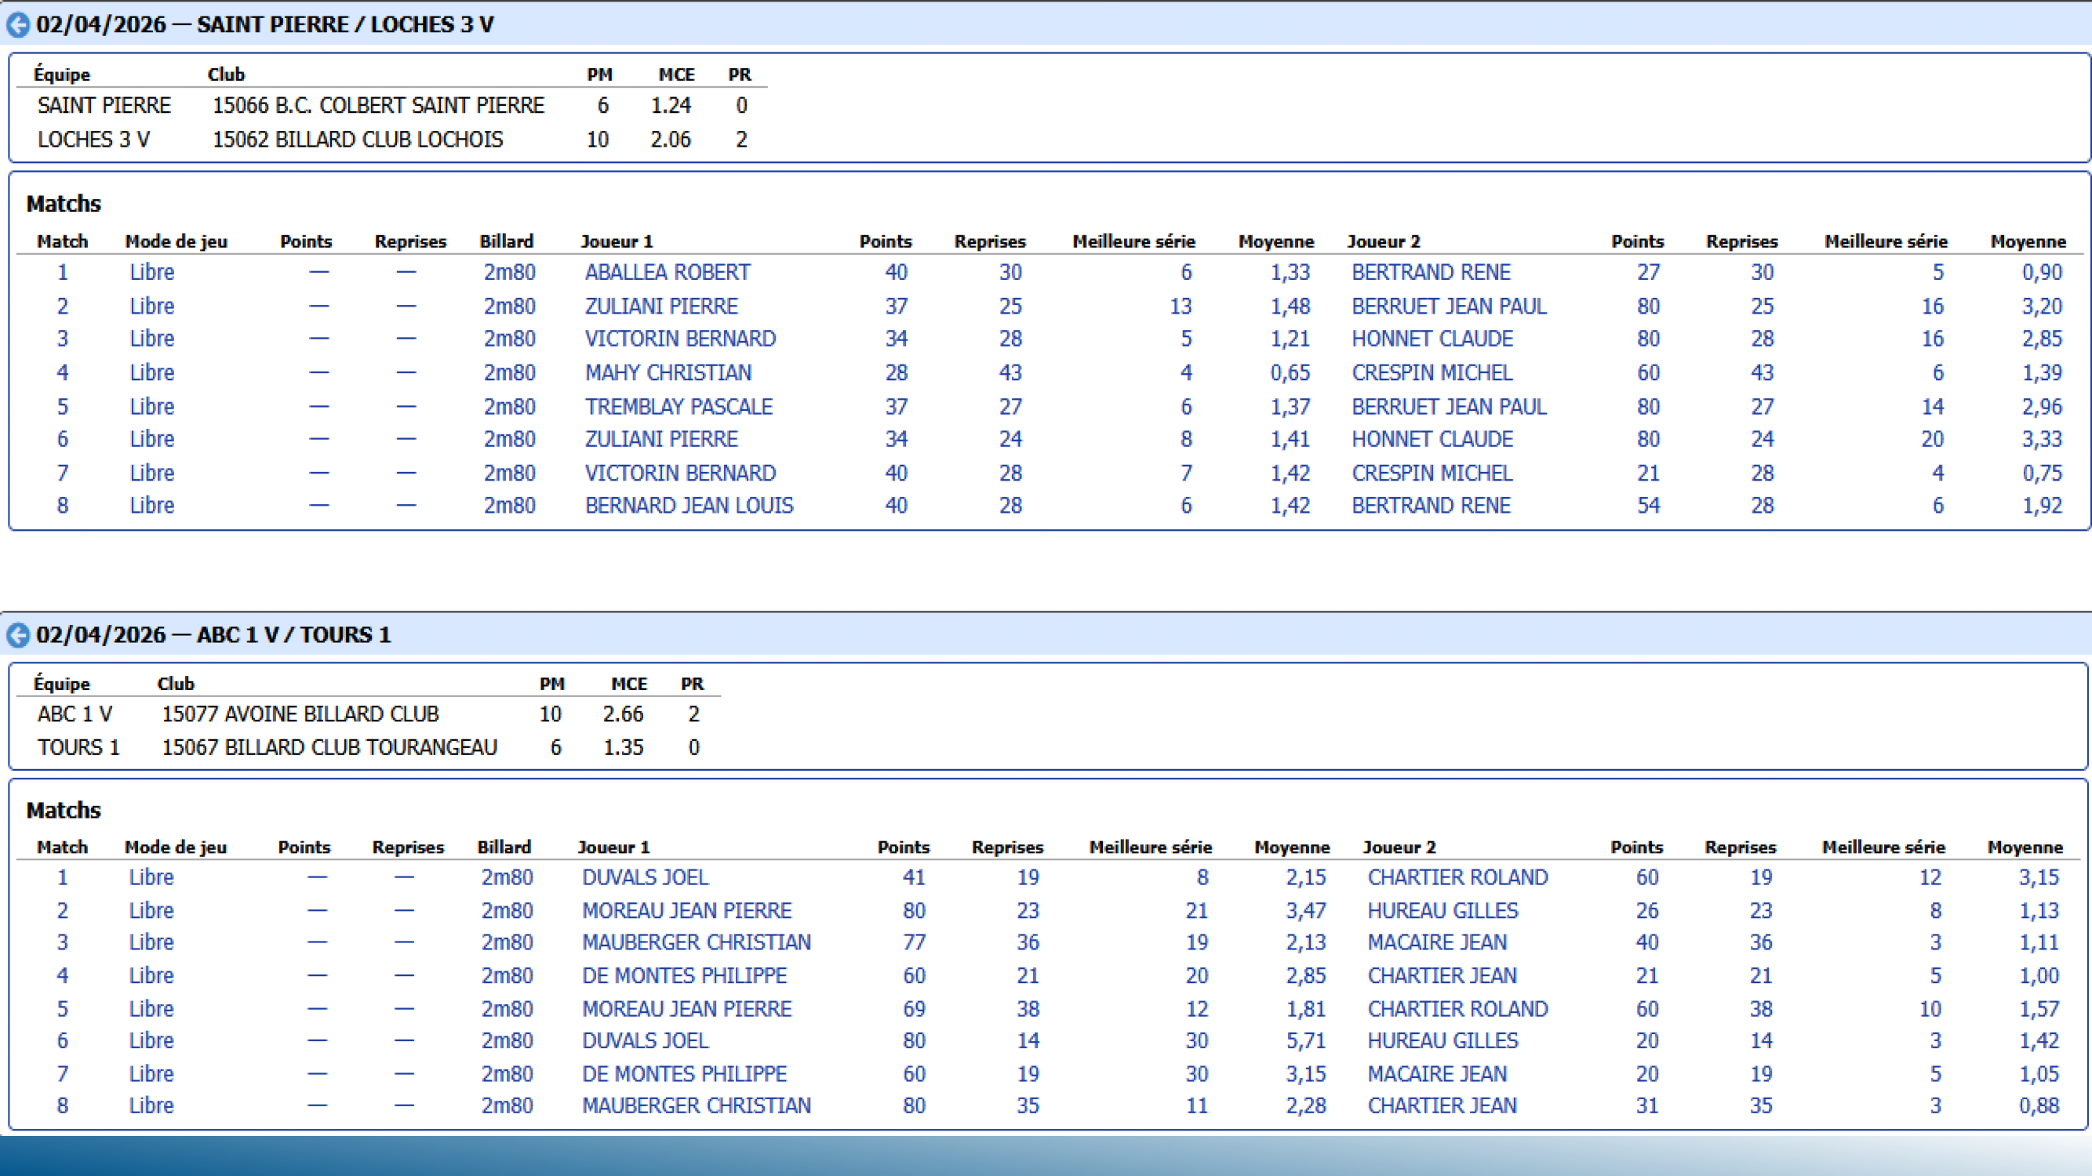Image resolution: width=2092 pixels, height=1176 pixels.
Task: Click team name ABC 1 V in team table
Action: pos(75,714)
